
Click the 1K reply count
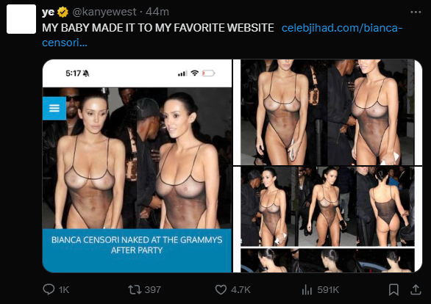tap(64, 290)
